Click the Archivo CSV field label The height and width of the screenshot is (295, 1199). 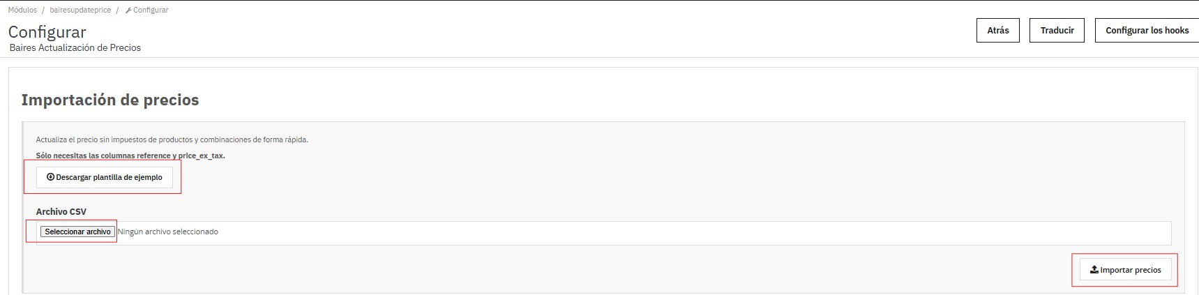(x=61, y=211)
